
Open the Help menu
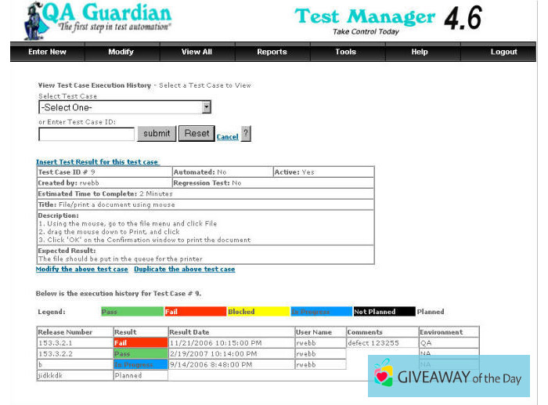point(420,52)
